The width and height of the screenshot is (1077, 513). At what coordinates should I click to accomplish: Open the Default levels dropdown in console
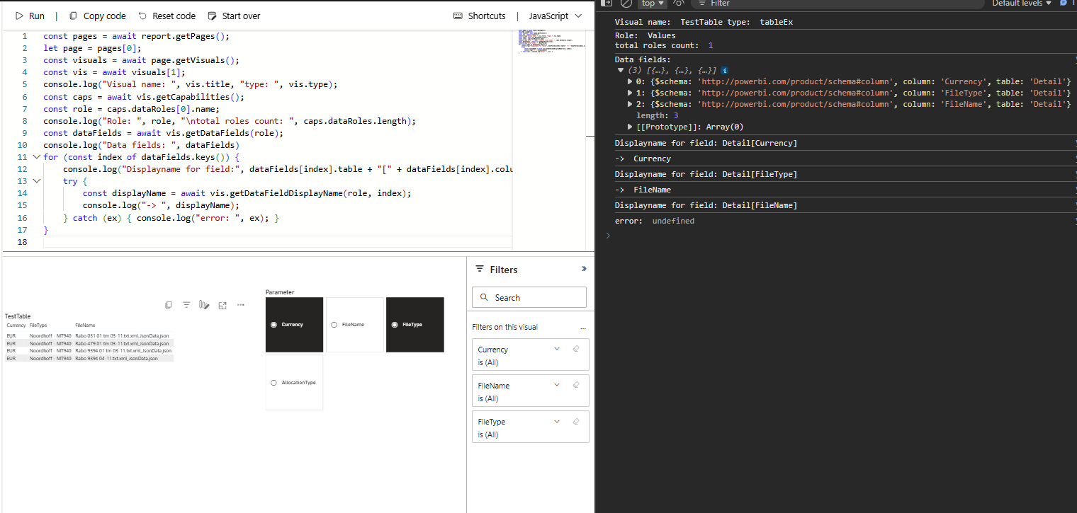click(1022, 4)
